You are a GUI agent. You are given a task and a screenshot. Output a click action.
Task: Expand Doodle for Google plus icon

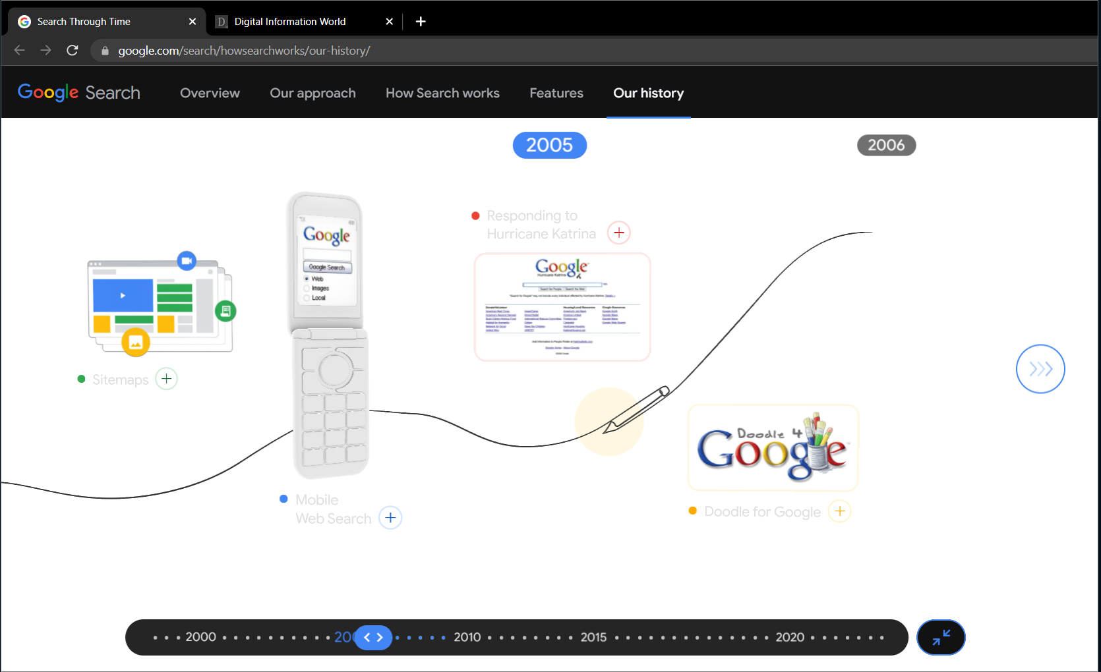(840, 511)
